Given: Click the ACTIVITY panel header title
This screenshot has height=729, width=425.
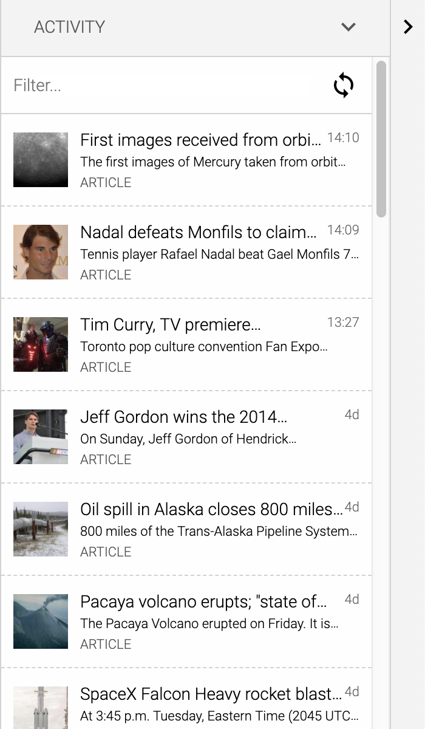Looking at the screenshot, I should [69, 27].
